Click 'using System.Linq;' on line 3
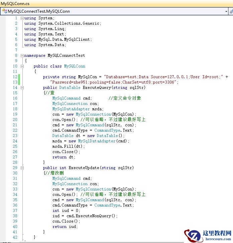 45,29
